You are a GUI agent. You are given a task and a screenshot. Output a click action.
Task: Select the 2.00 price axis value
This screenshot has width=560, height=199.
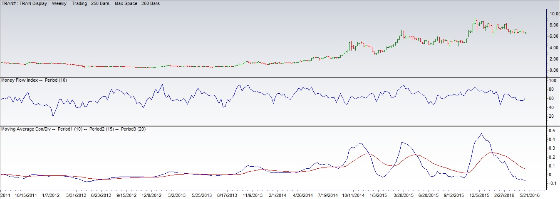(554, 59)
